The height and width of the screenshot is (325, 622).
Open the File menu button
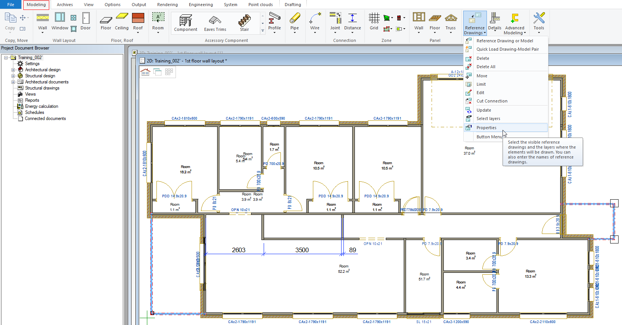(x=11, y=5)
